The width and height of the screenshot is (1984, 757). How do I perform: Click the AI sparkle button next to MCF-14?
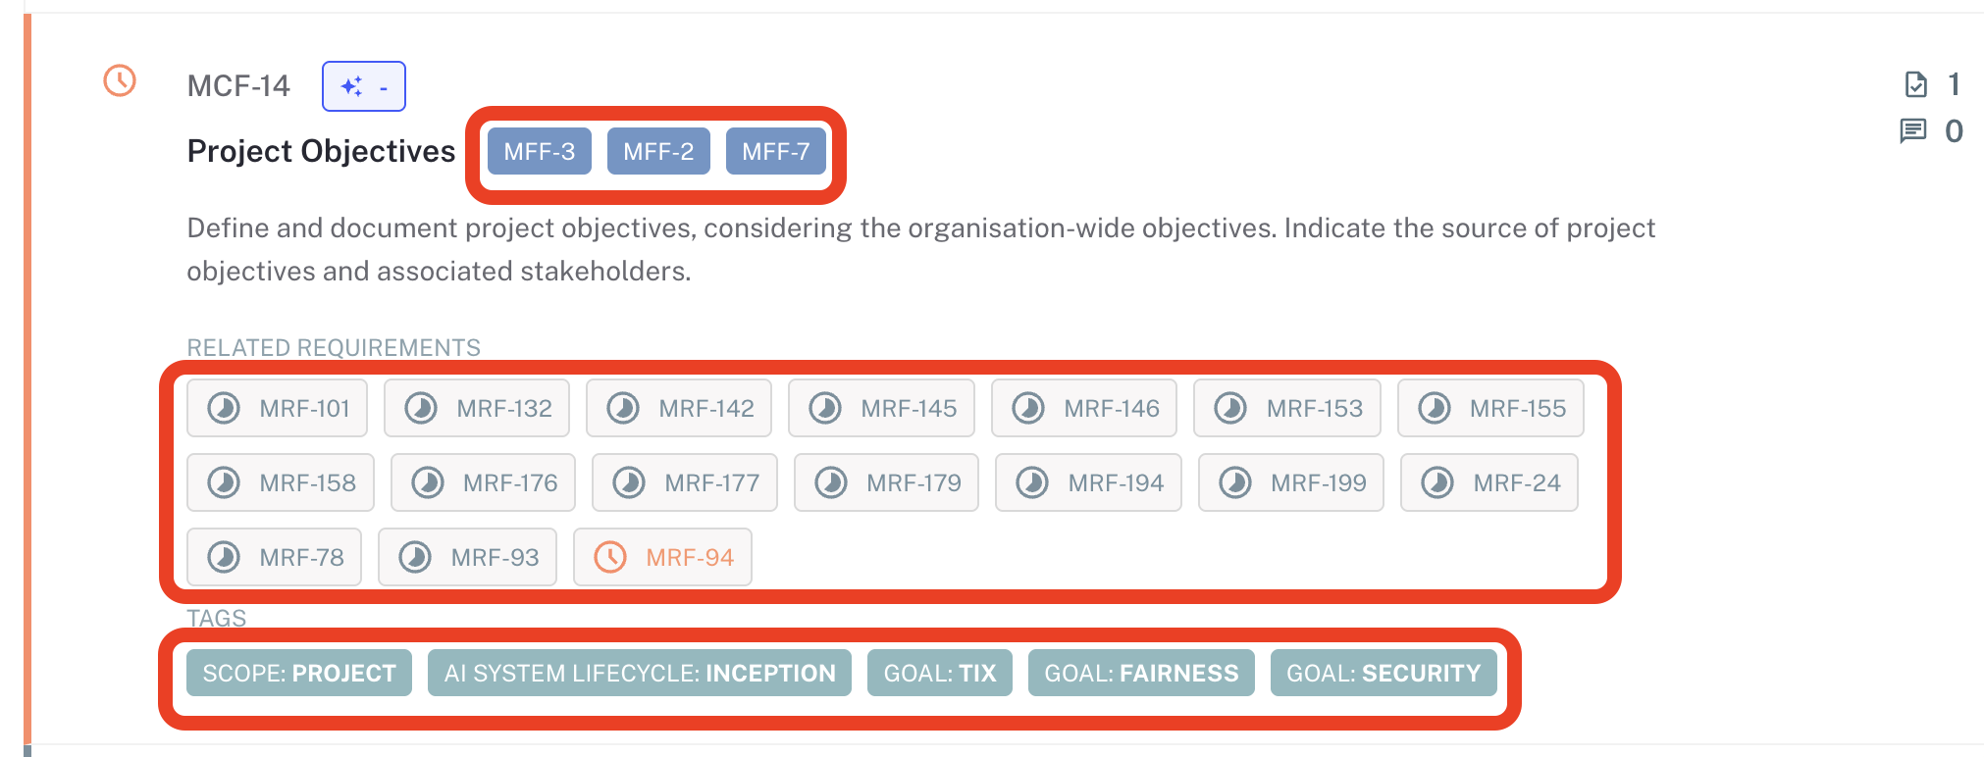tap(363, 86)
